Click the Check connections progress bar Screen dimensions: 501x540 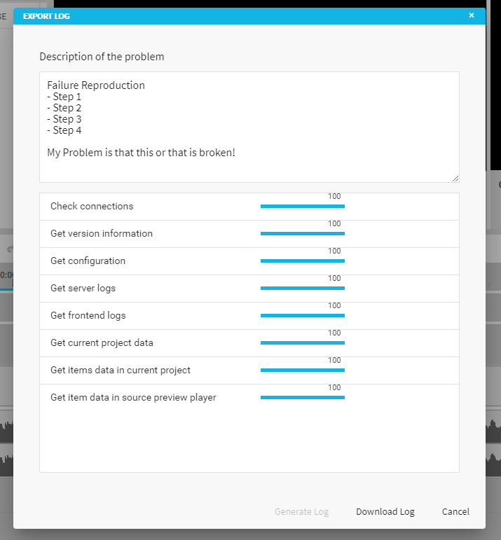pyautogui.click(x=303, y=207)
